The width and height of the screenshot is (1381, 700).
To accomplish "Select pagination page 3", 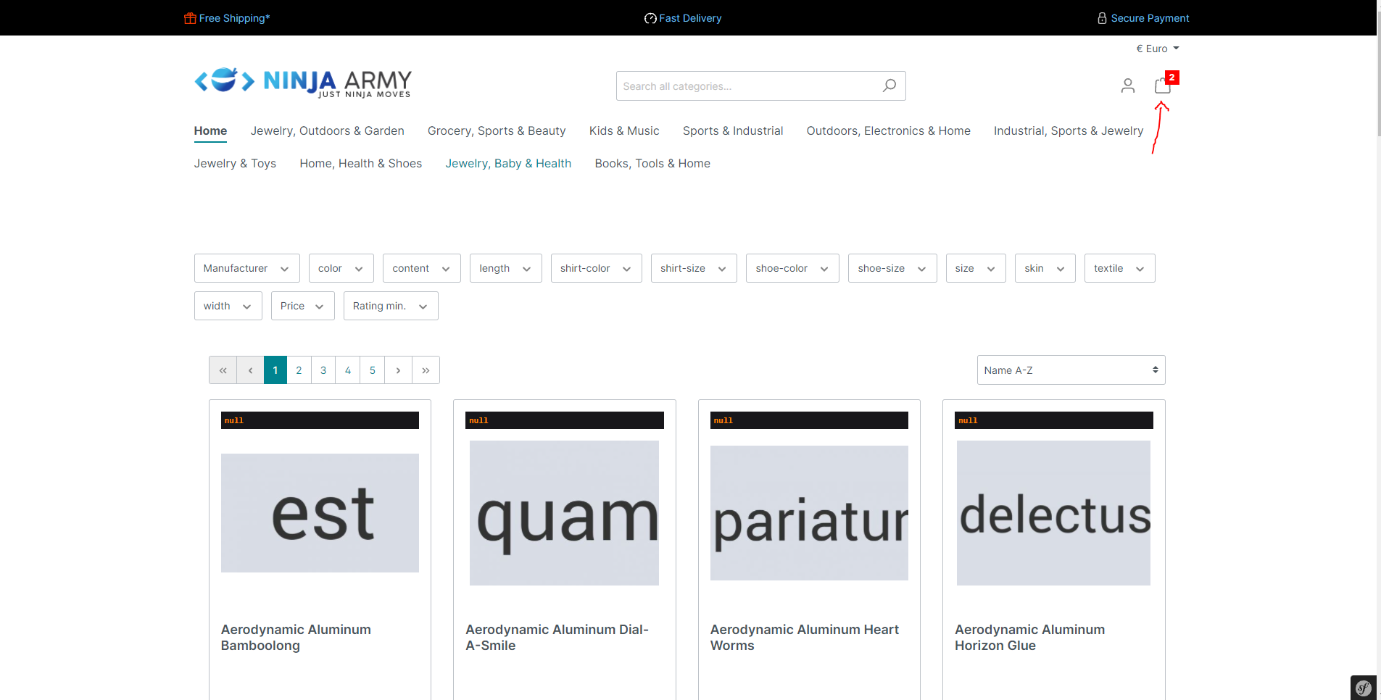I will coord(323,370).
